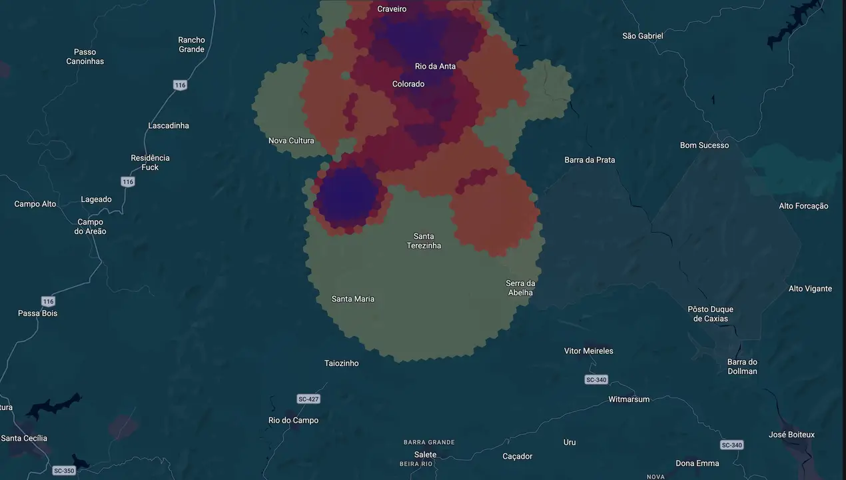The height and width of the screenshot is (480, 846).
Task: Select the Colorado map label
Action: (408, 84)
